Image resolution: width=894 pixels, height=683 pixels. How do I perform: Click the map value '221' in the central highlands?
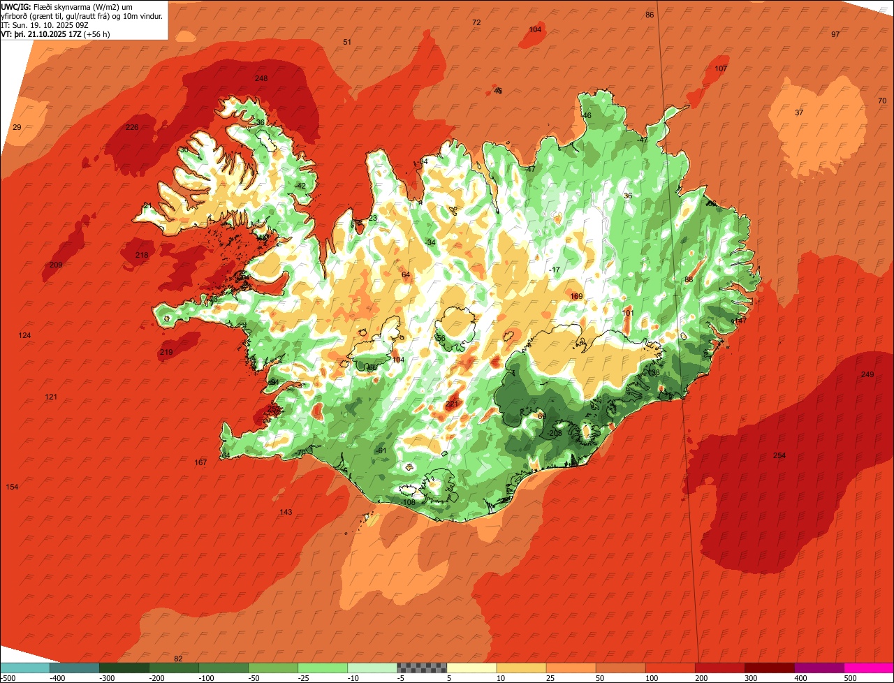[x=452, y=404]
